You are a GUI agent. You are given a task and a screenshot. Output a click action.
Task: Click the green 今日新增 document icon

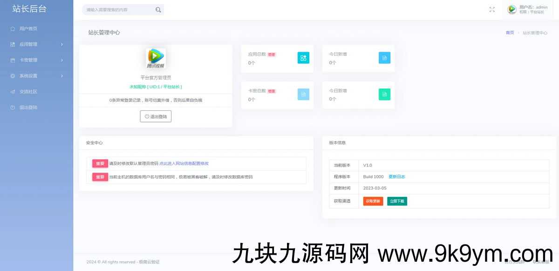point(384,95)
